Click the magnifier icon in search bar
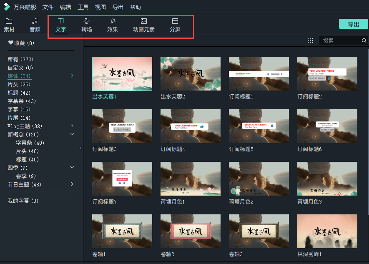The height and width of the screenshot is (264, 369). [364, 40]
